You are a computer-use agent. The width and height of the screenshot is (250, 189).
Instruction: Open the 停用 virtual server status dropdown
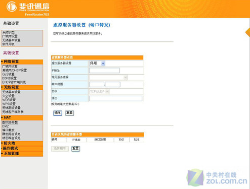tap(97, 64)
